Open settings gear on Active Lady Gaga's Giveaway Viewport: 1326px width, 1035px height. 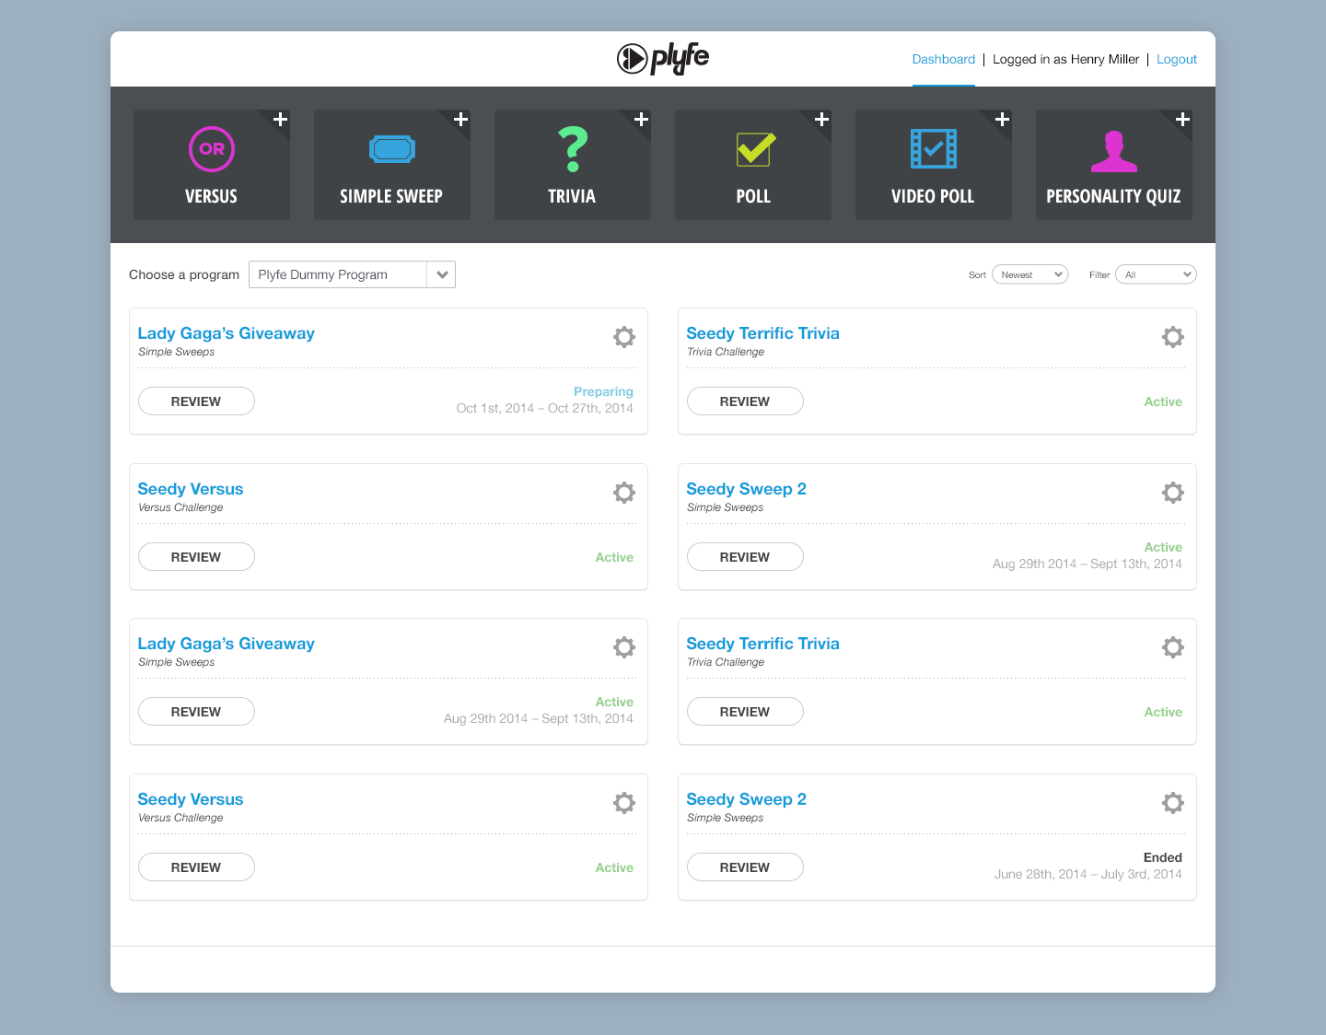pos(624,647)
